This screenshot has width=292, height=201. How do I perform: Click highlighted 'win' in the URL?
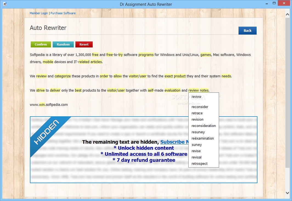(x=42, y=105)
